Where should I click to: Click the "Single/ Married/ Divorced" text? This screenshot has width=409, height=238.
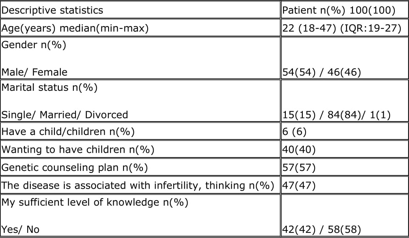(x=65, y=115)
